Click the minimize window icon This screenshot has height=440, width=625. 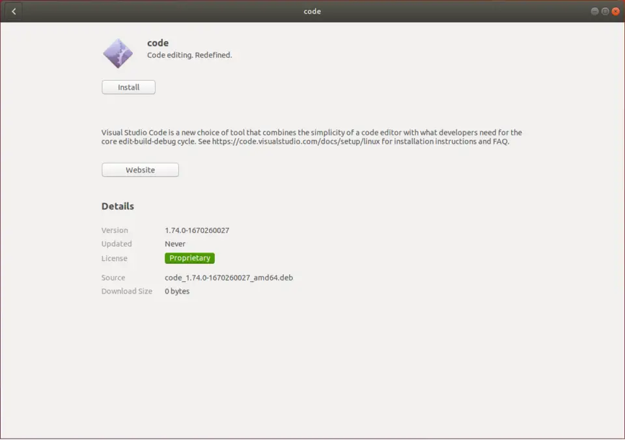coord(594,11)
